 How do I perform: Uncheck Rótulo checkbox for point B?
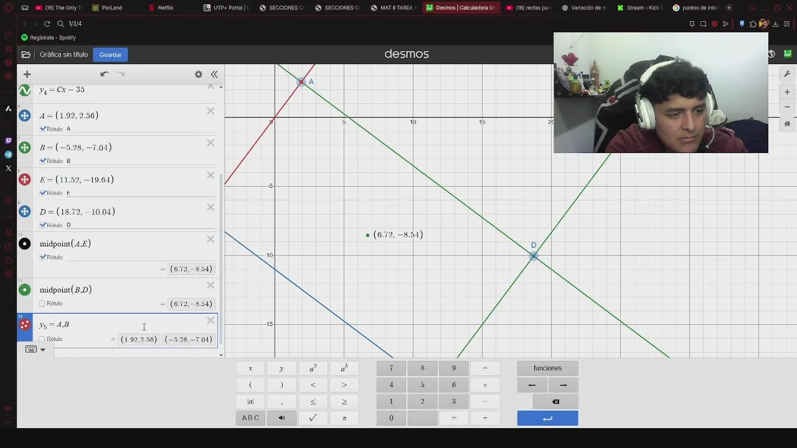pos(43,161)
